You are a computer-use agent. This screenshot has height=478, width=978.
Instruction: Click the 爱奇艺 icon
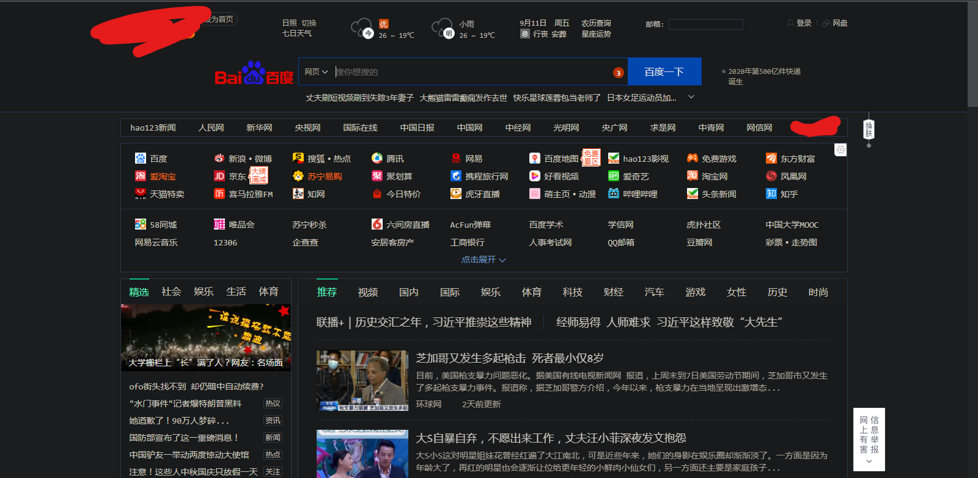pyautogui.click(x=614, y=176)
